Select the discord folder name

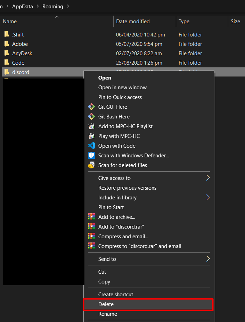pos(21,72)
